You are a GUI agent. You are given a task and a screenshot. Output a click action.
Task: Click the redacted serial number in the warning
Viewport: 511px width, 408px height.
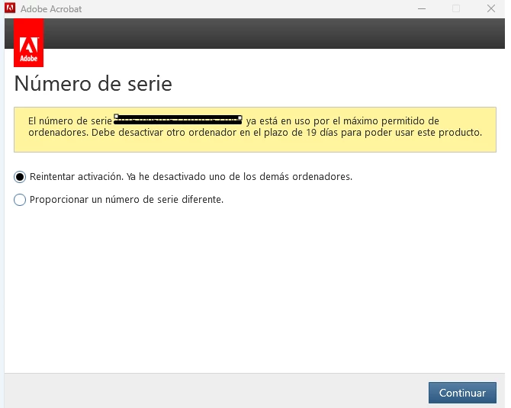click(178, 120)
